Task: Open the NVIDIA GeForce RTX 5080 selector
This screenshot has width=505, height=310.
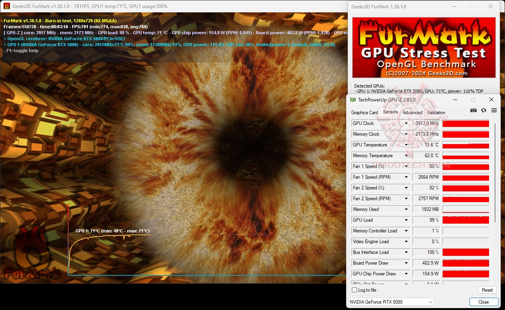Action: (391, 302)
